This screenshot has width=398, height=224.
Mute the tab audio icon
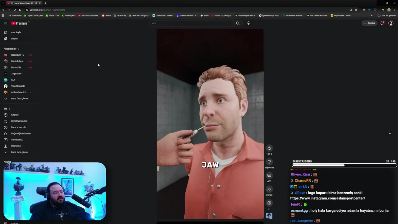tap(36, 3)
